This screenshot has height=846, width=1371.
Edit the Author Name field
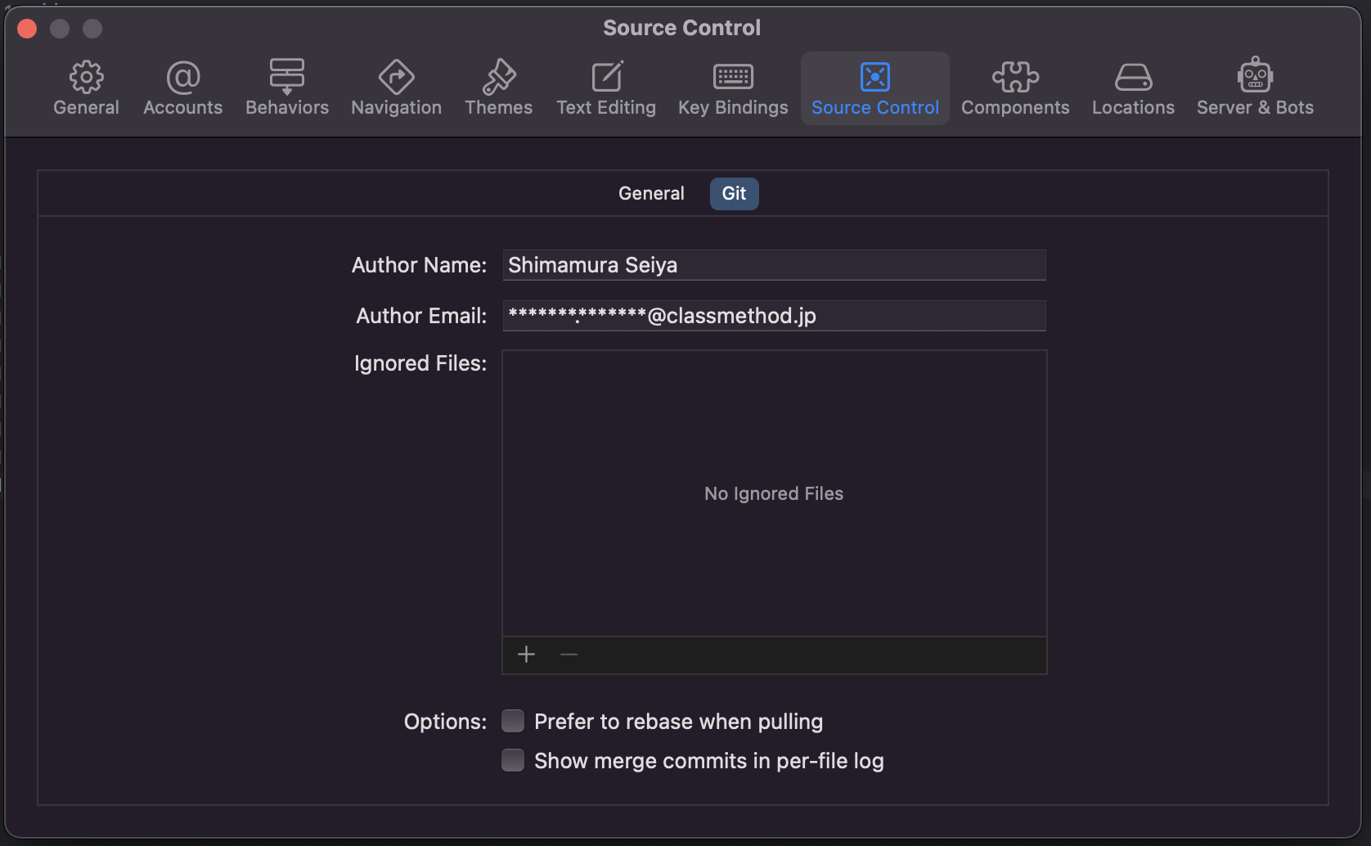pyautogui.click(x=774, y=265)
